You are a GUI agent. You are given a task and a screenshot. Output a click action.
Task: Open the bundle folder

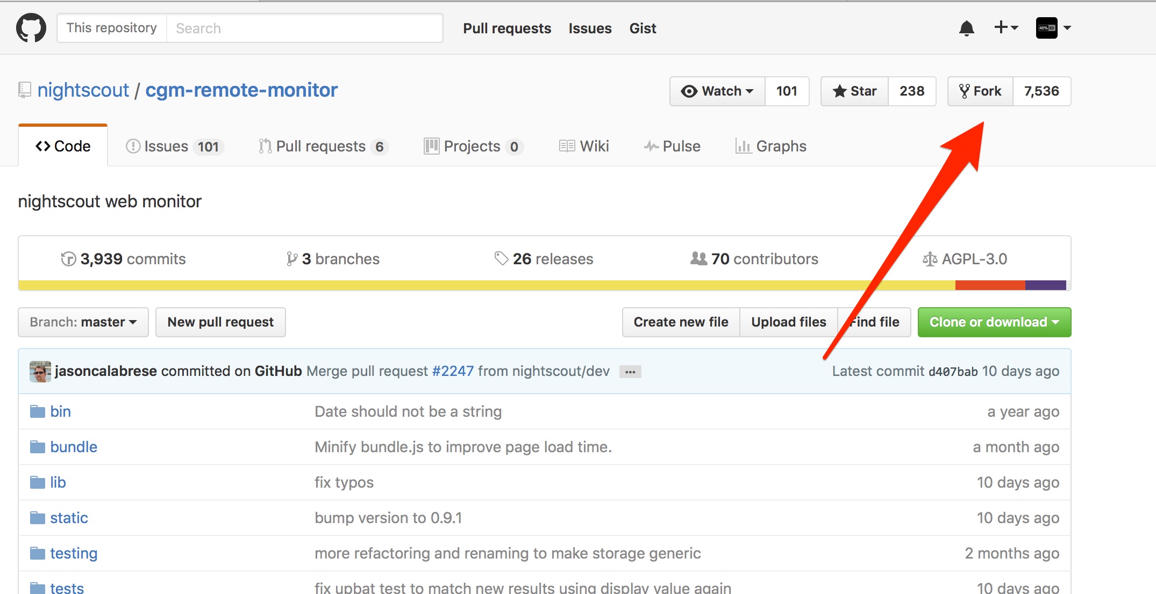[x=74, y=447]
